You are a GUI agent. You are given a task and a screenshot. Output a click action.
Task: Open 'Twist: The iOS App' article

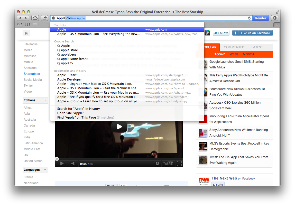tap(239, 160)
